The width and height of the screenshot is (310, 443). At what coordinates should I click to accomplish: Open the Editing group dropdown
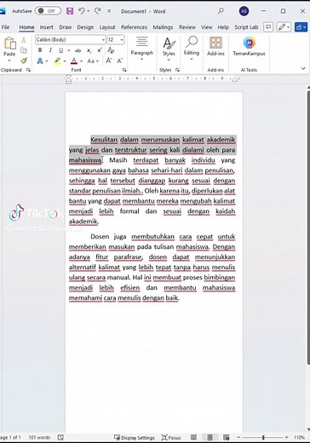(192, 49)
